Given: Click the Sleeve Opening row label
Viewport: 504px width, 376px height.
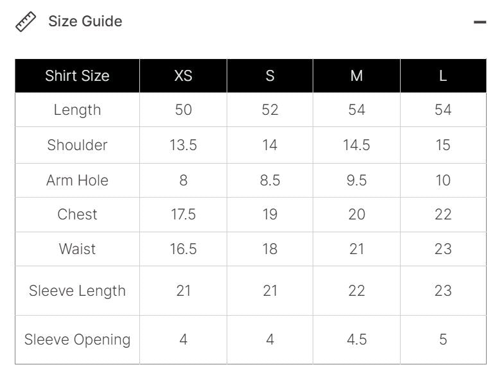Looking at the screenshot, I should 77,339.
